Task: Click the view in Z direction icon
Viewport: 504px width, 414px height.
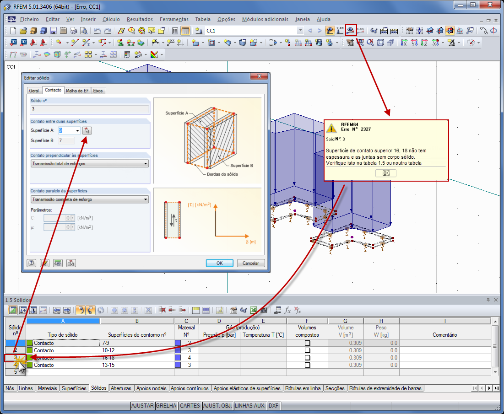Action: pos(424,43)
